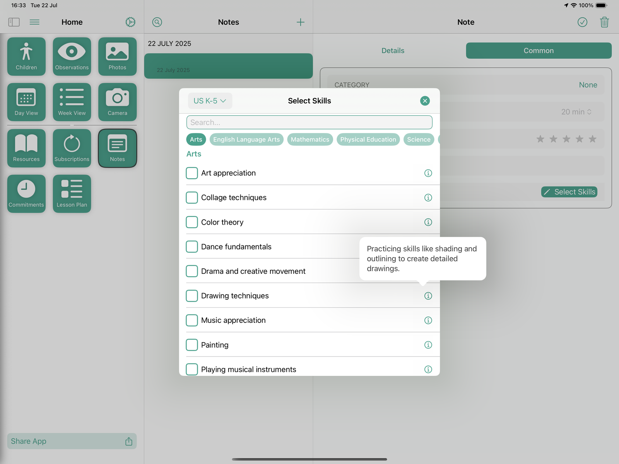This screenshot has width=619, height=464.
Task: Tap the delete note trash icon
Action: pyautogui.click(x=604, y=22)
